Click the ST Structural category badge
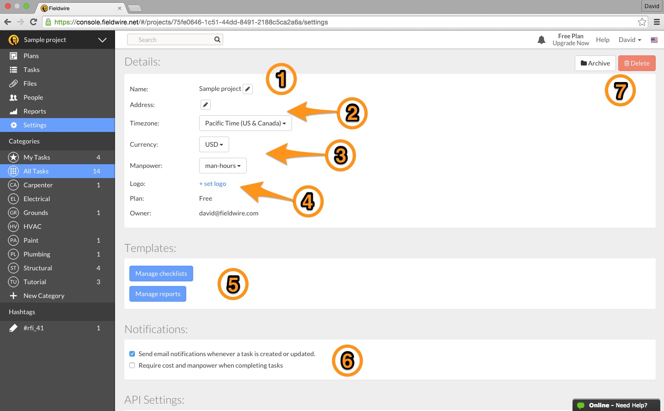Viewport: 664px width, 411px height. [x=13, y=268]
